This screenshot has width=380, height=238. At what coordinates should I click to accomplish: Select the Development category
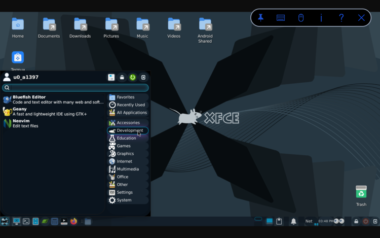(x=128, y=130)
